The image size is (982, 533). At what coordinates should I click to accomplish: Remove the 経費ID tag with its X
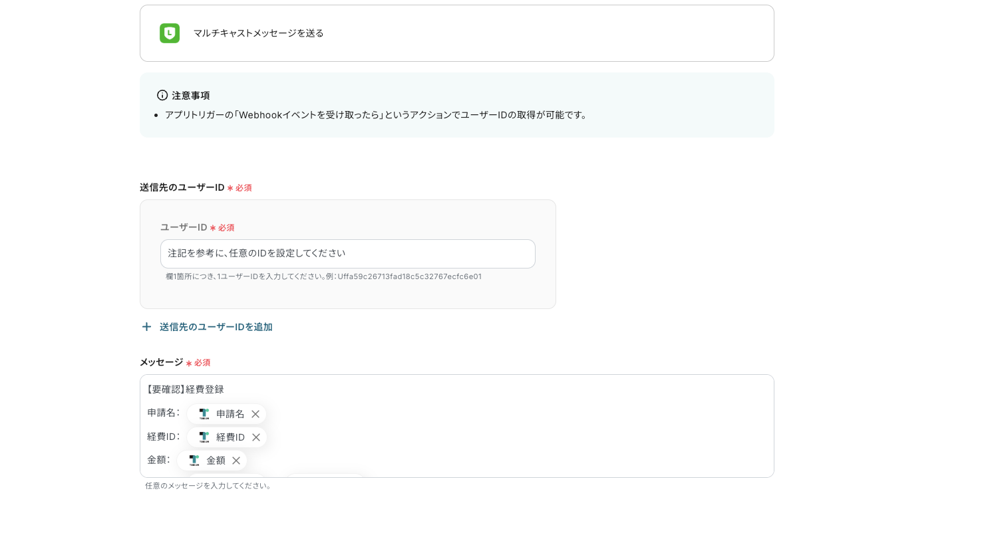point(256,437)
